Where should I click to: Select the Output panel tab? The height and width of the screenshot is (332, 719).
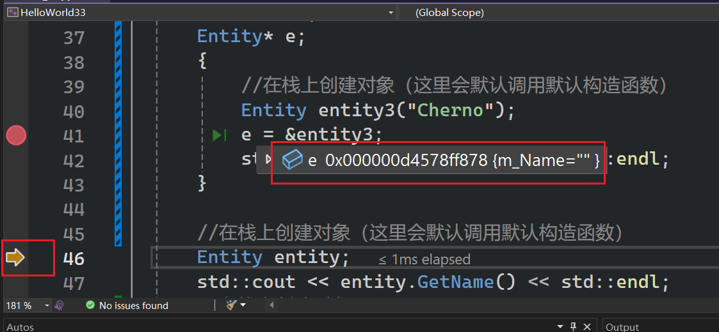(622, 327)
